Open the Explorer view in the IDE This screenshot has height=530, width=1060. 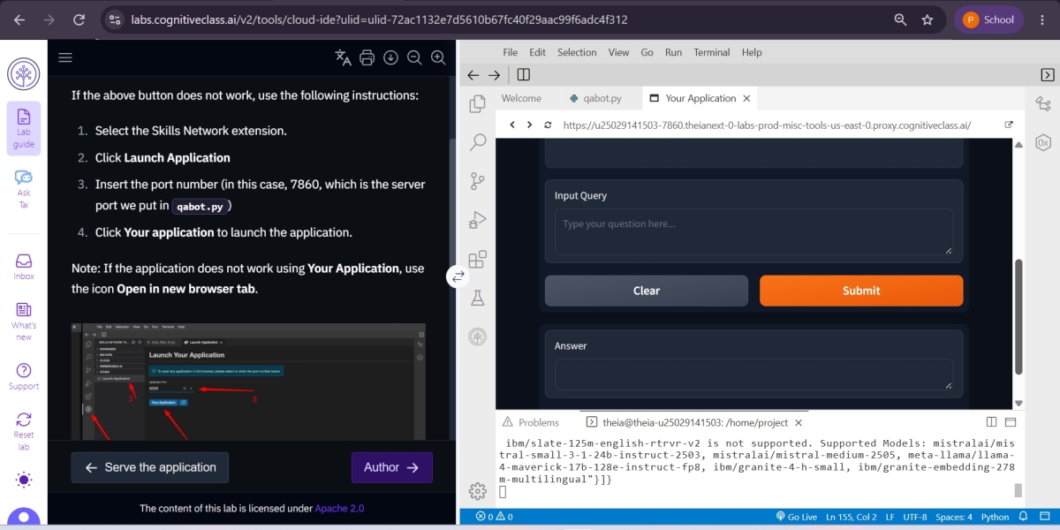[478, 104]
